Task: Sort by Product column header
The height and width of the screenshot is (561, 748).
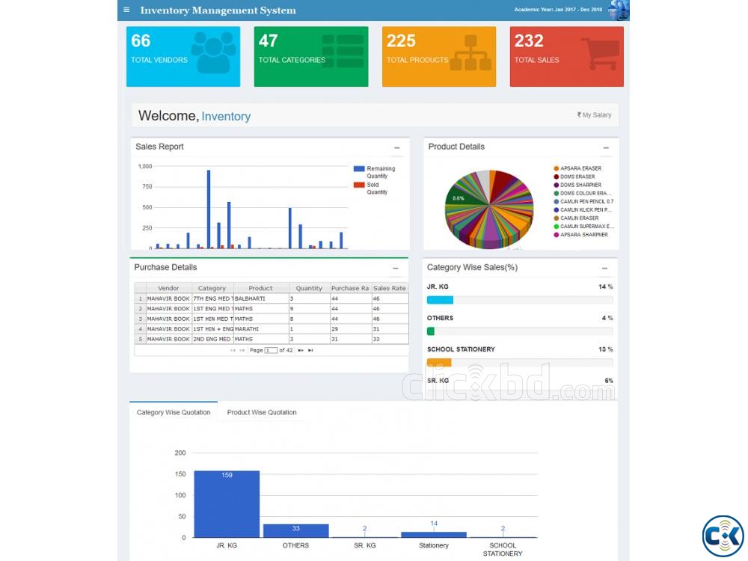Action: 261,288
